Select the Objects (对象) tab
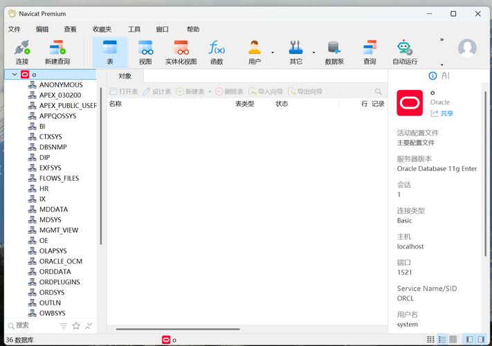Screen dimensions: 492x346 (125, 76)
